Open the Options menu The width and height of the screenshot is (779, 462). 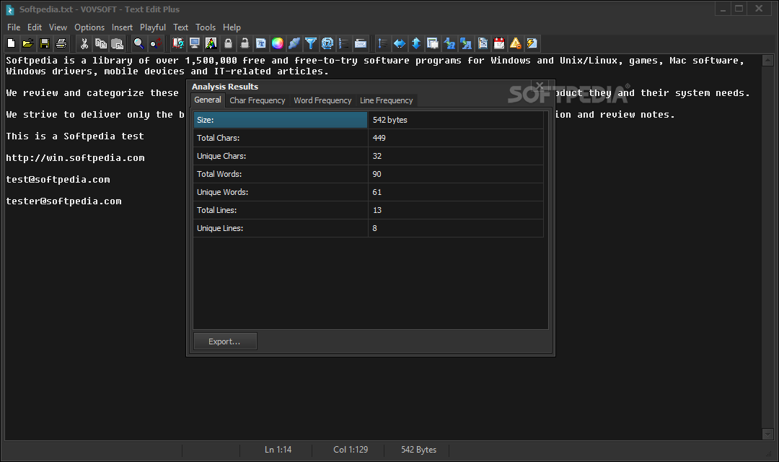pyautogui.click(x=89, y=27)
